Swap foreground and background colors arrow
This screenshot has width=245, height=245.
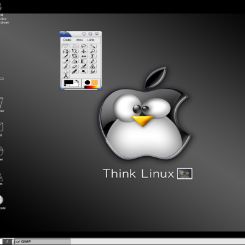click(x=77, y=81)
